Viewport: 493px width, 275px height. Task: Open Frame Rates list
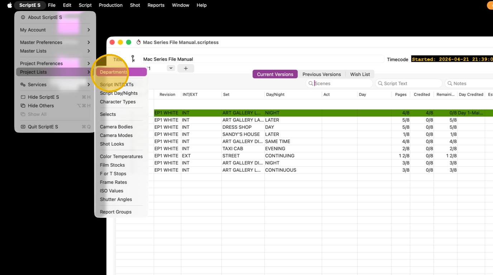point(121,182)
